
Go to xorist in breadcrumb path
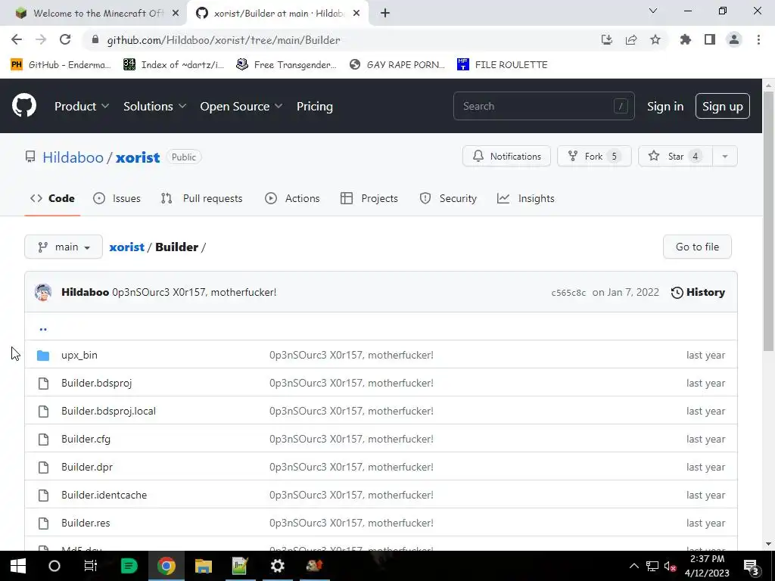[126, 247]
